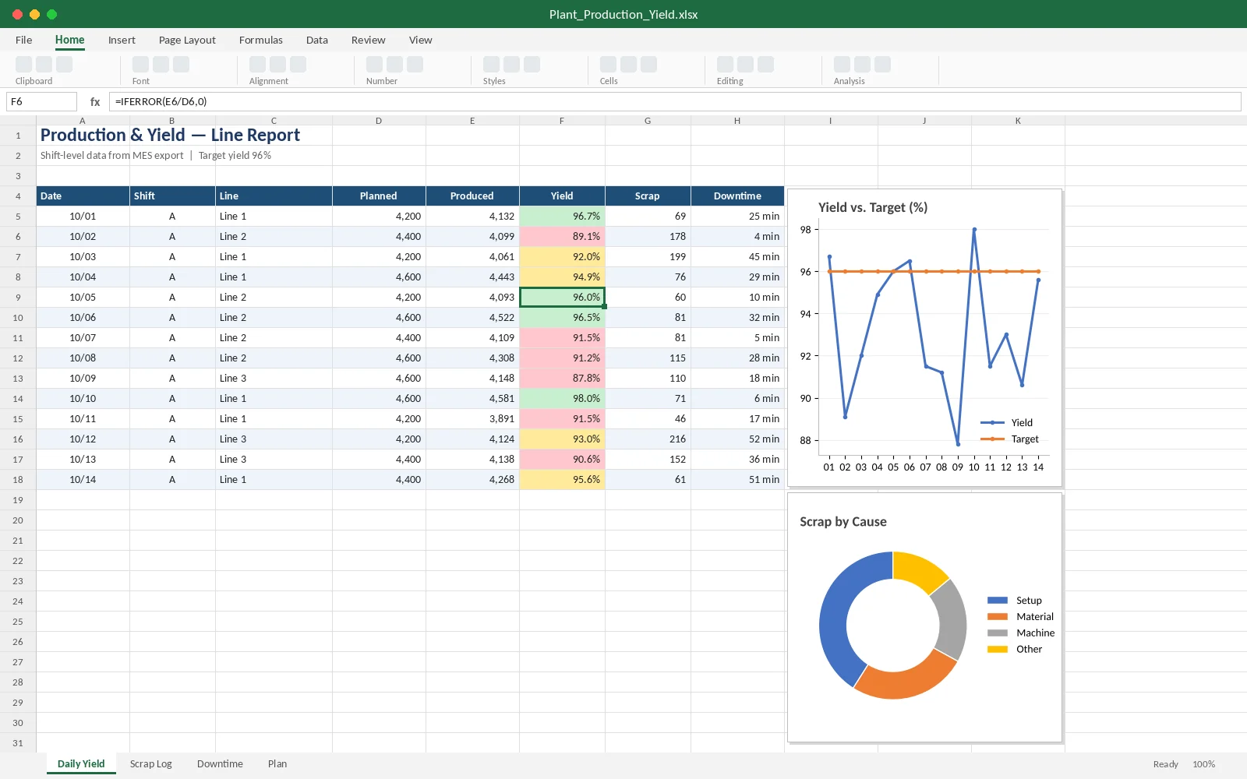The image size is (1247, 779).
Task: Select the Daily Yield sheet tab
Action: point(81,763)
